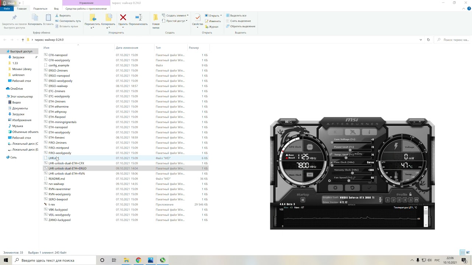The image size is (472, 265).
Task: Expand the Open (Открыть) dropdown arrow
Action: [221, 15]
